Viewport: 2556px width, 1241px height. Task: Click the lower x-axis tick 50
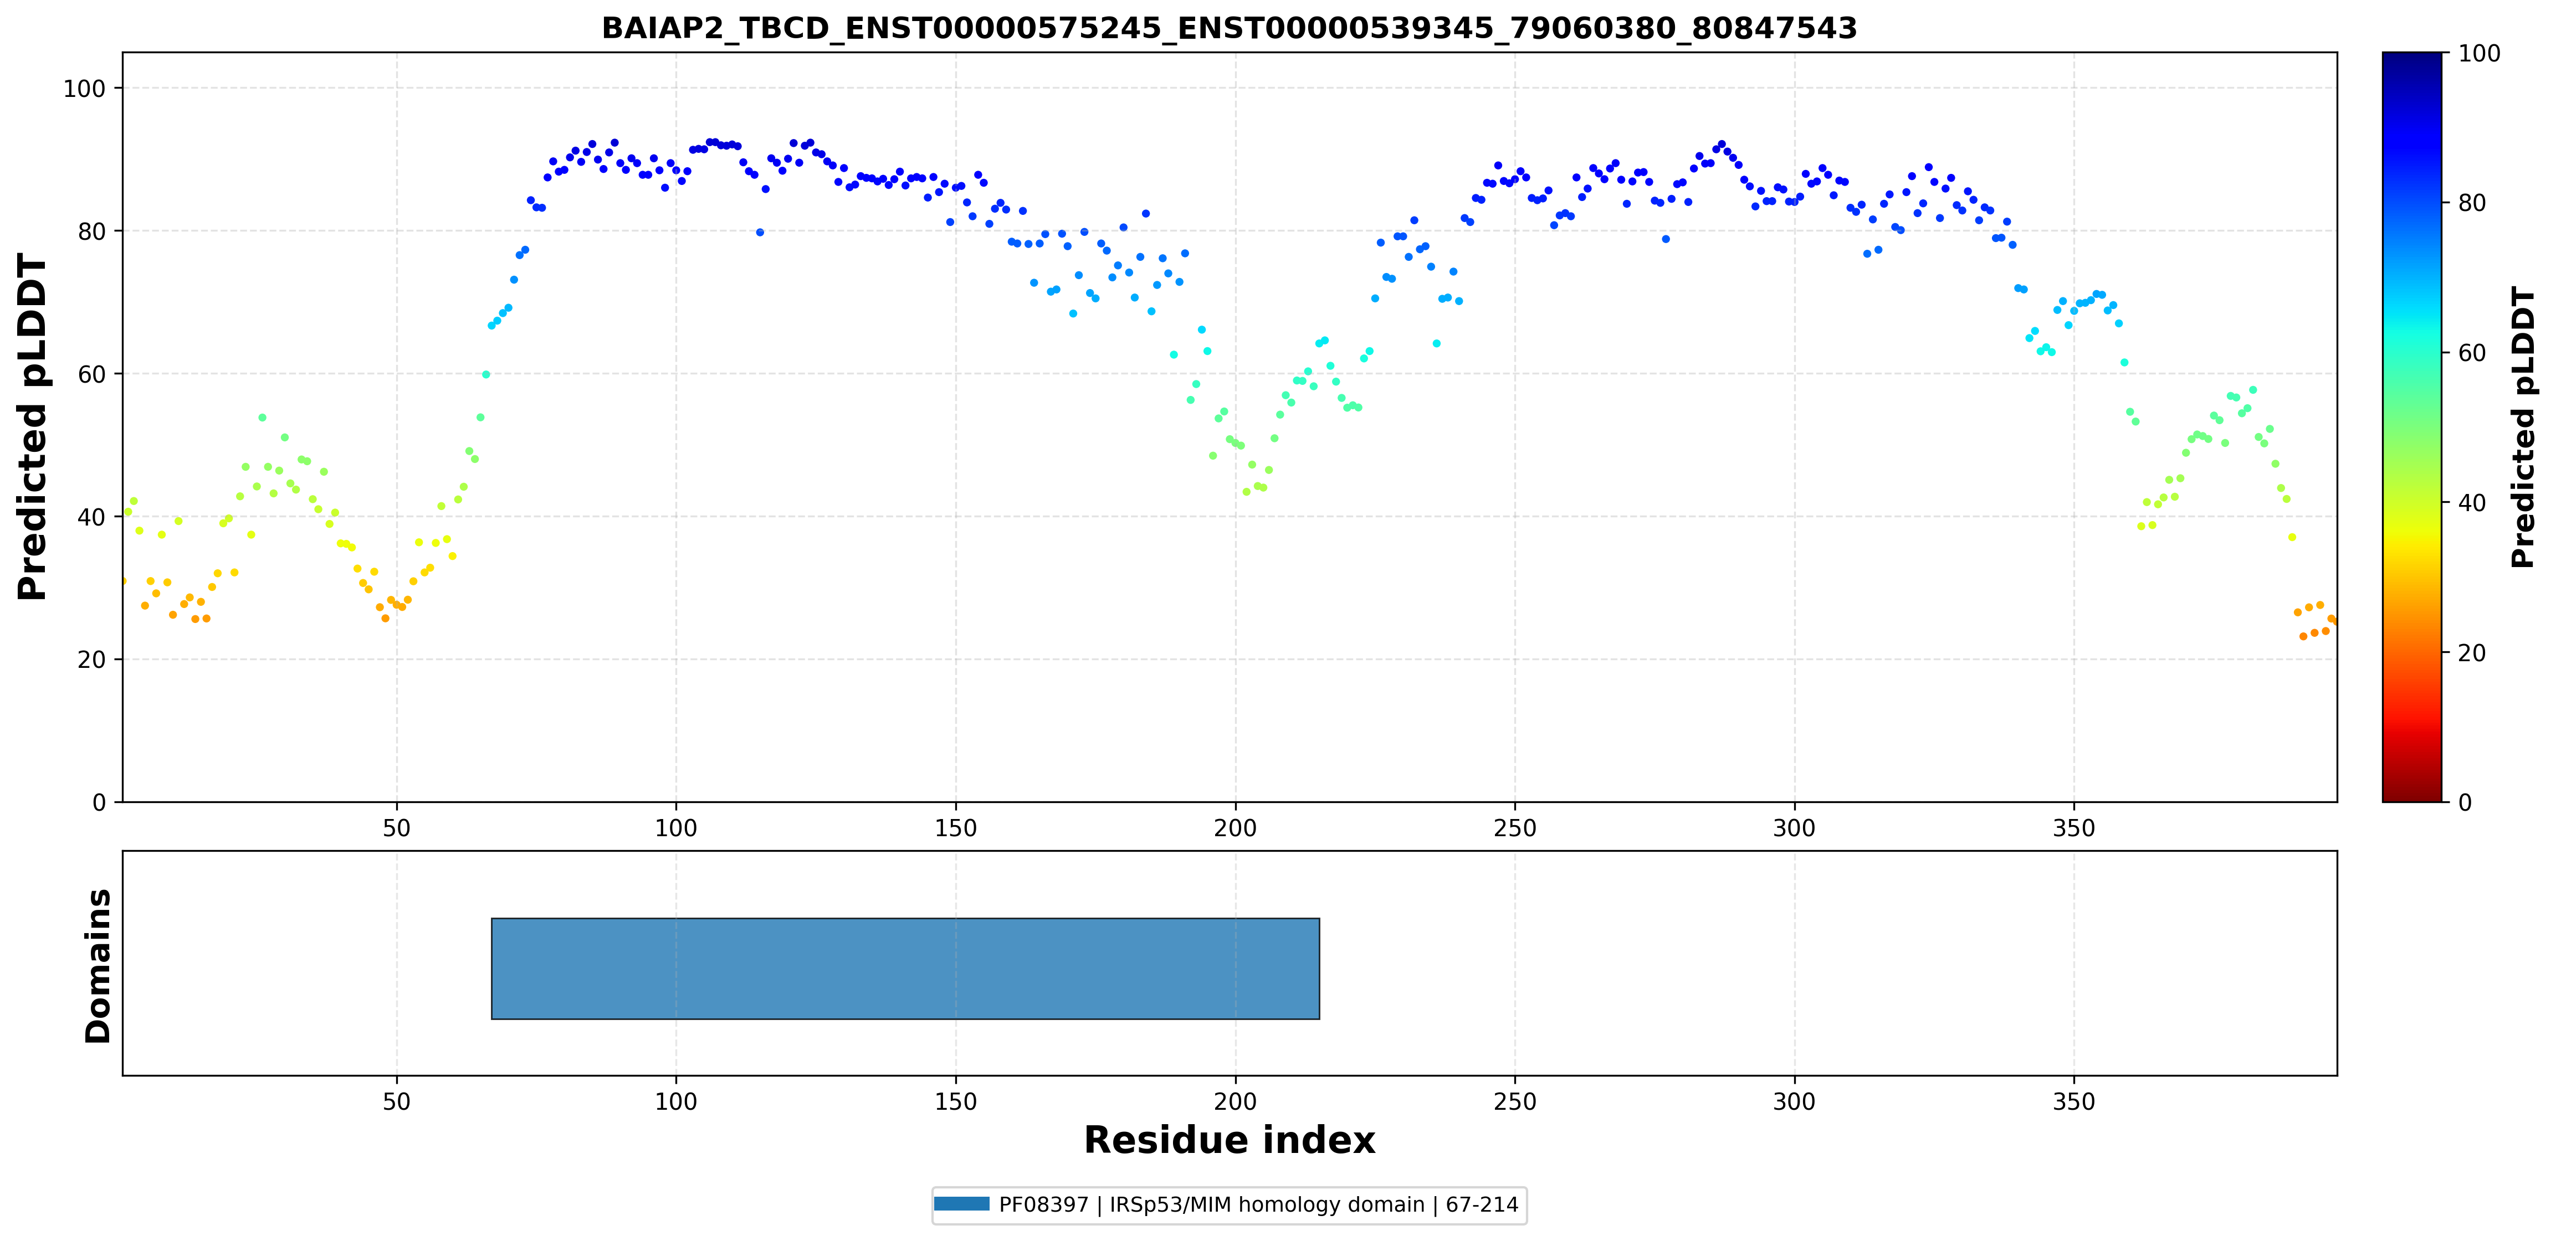point(397,1101)
